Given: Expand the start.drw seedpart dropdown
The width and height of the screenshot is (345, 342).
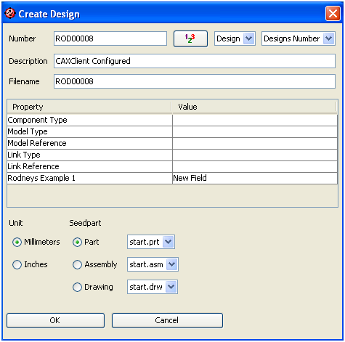Looking at the screenshot, I should tap(153, 287).
